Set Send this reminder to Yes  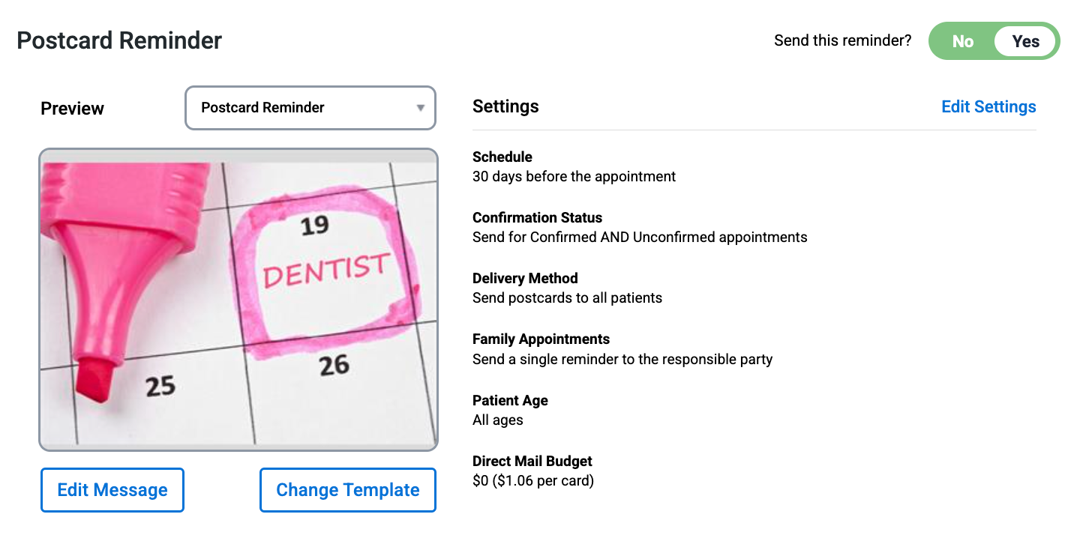tap(1025, 41)
